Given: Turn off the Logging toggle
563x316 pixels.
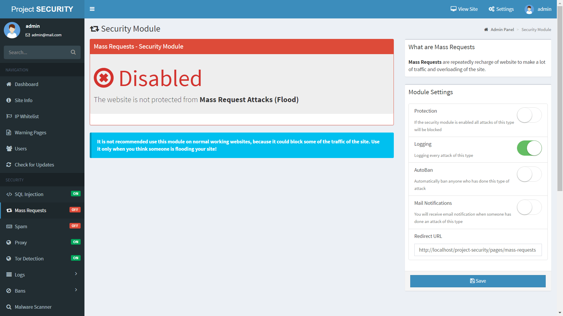Looking at the screenshot, I should click(529, 148).
